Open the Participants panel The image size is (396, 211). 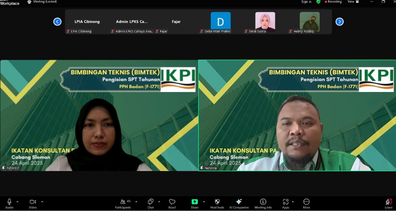point(123,204)
